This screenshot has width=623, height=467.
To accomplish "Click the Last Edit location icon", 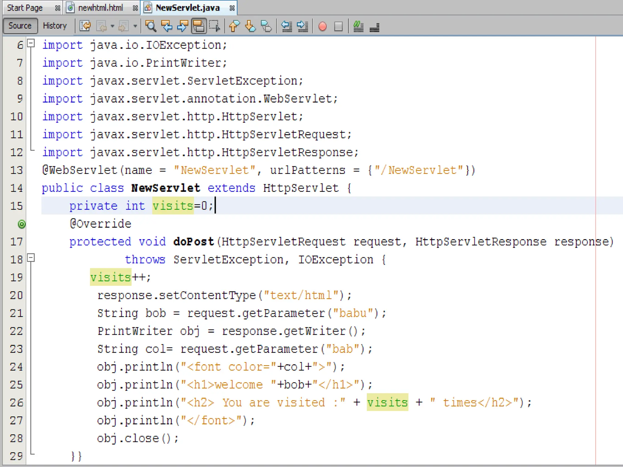I will [x=85, y=26].
